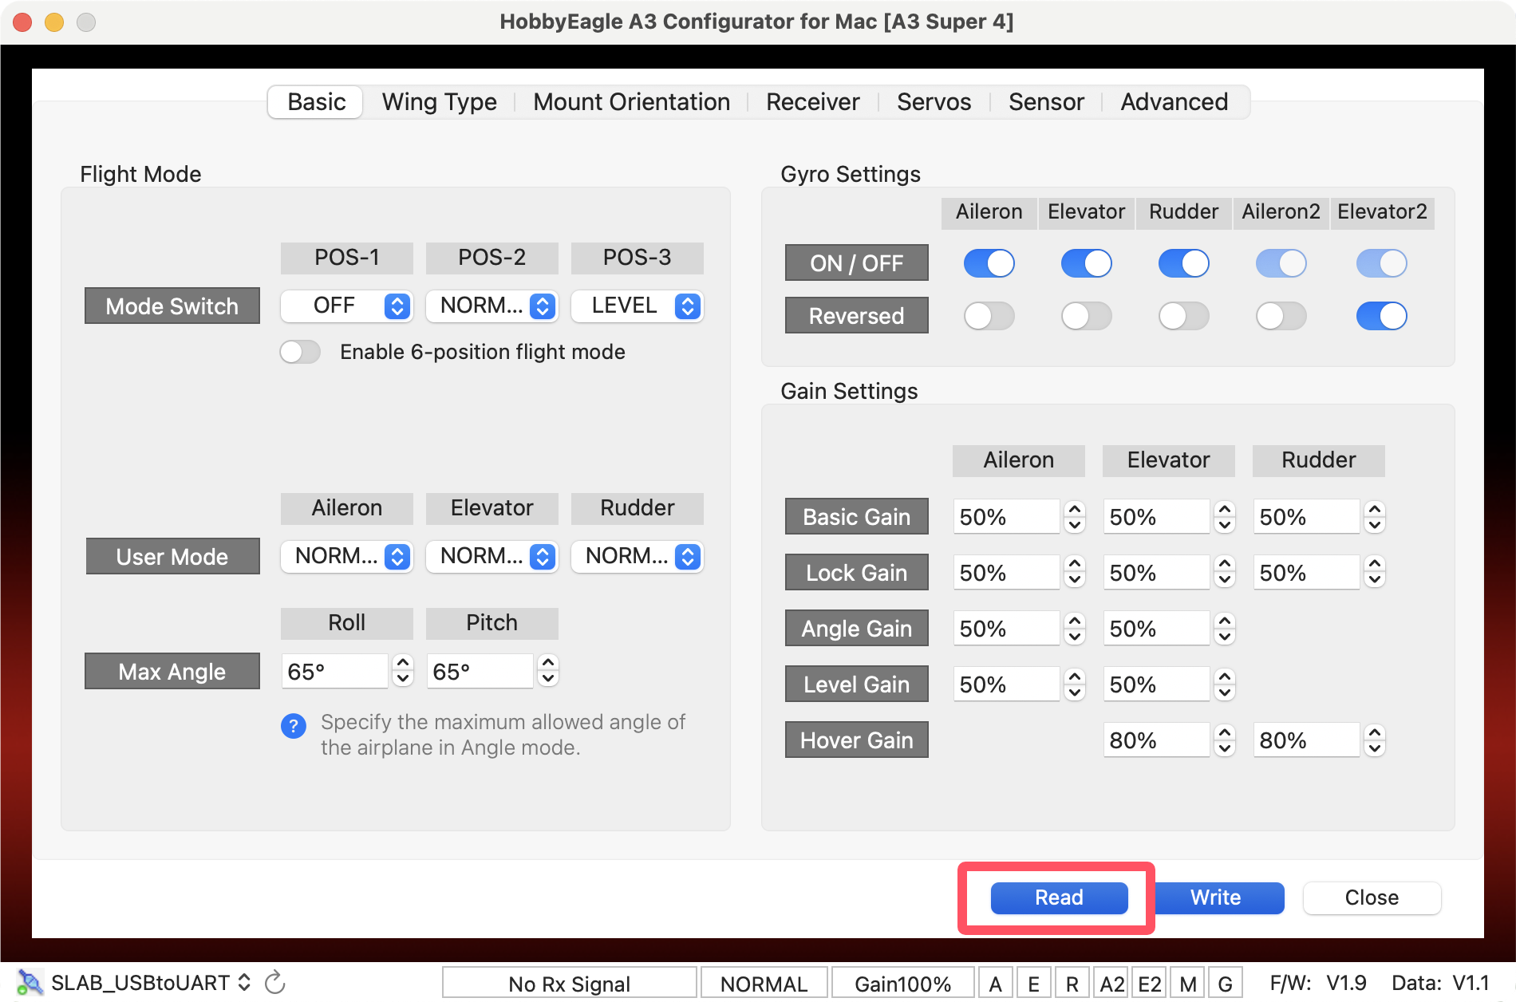Viewport: 1516px width, 1002px height.
Task: Enable 6-position flight mode toggle
Action: point(300,352)
